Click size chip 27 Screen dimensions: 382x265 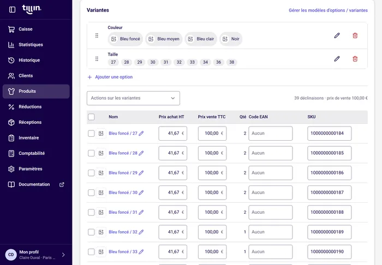coord(114,62)
